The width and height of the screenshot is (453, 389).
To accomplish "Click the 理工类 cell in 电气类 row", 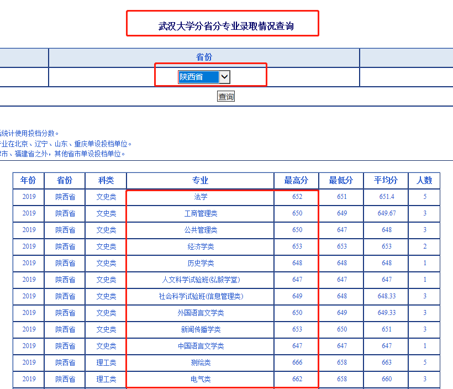I will (x=106, y=379).
